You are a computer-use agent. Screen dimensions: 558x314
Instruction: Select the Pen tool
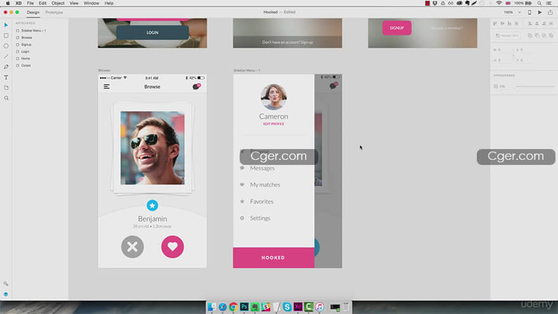tap(6, 67)
